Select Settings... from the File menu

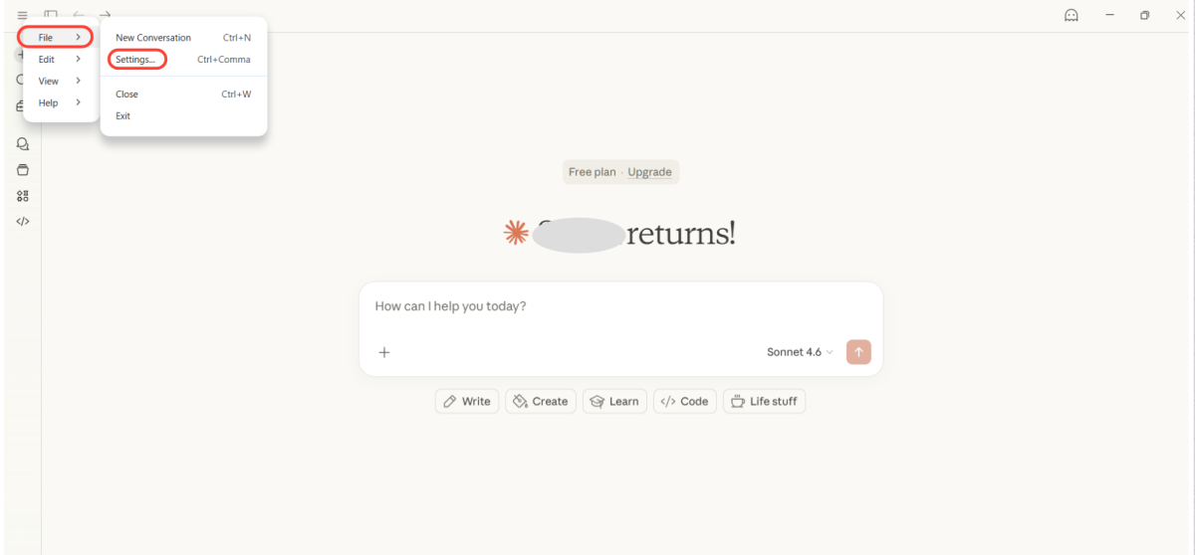tap(136, 60)
